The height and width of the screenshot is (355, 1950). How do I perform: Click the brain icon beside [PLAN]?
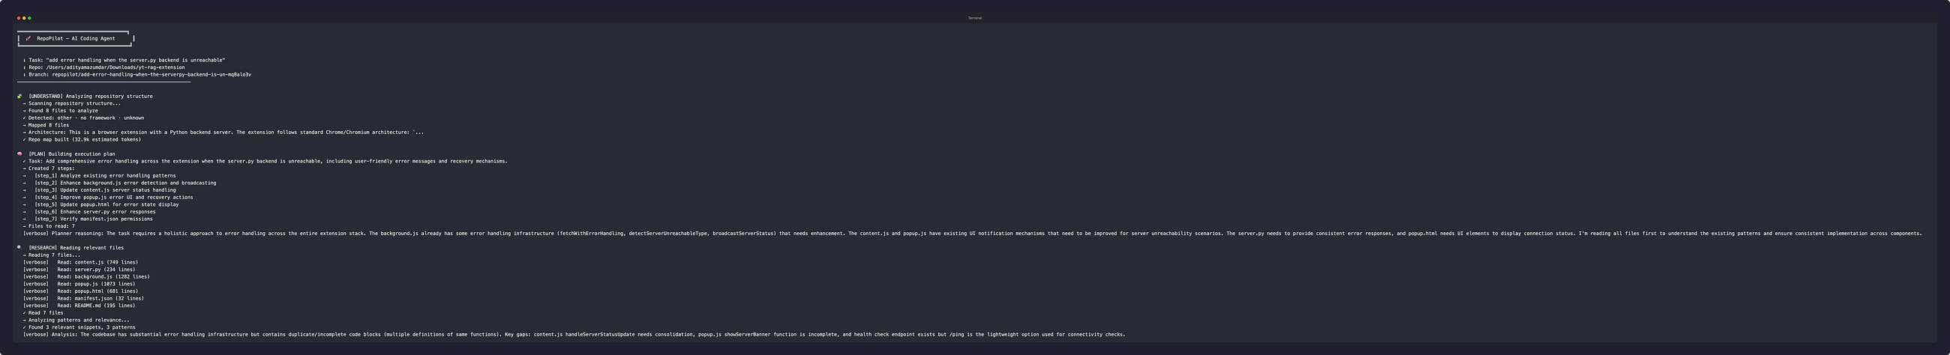coord(19,154)
